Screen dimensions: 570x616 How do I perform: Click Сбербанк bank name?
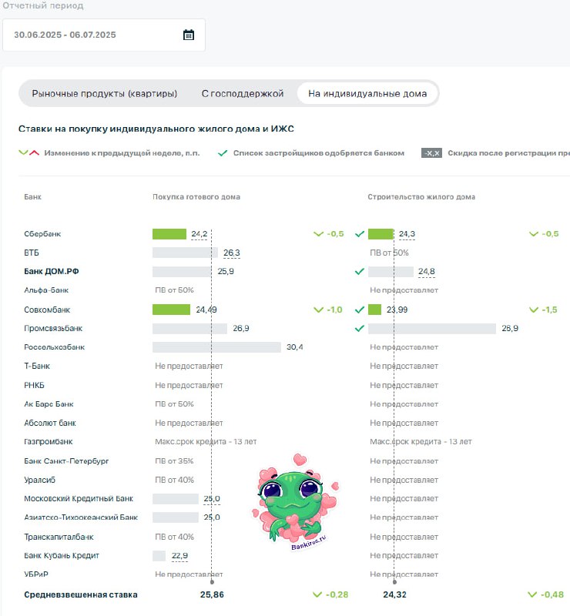(42, 234)
